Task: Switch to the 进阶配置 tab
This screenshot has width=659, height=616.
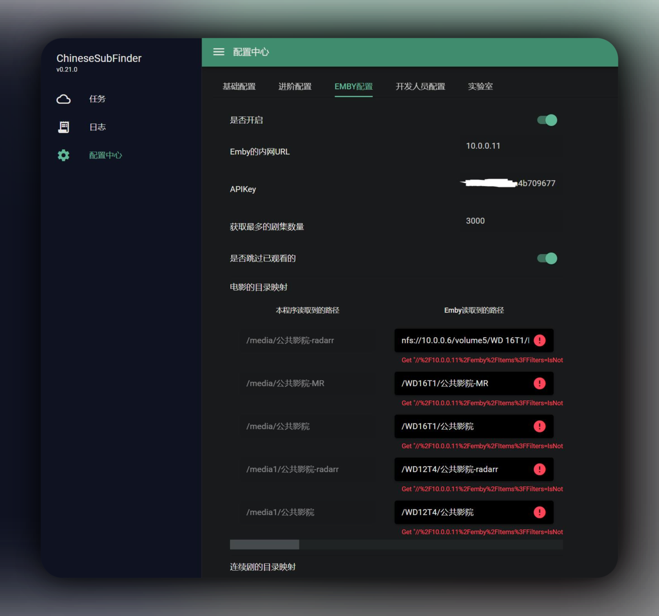Action: (295, 86)
